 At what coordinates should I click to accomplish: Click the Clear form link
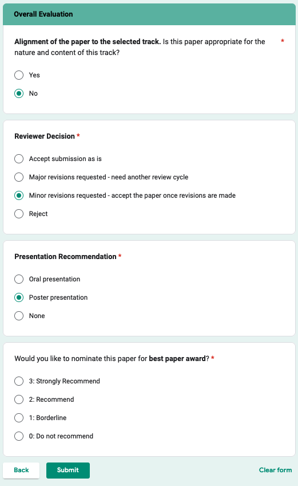275,470
